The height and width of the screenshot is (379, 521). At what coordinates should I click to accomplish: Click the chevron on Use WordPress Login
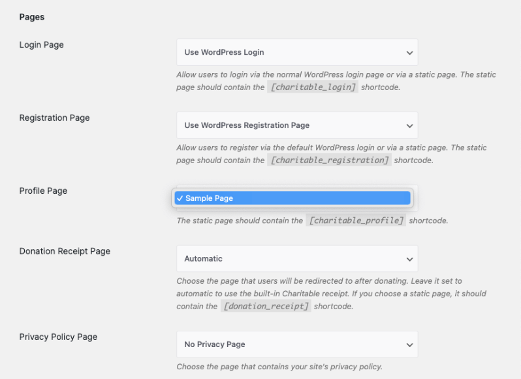(409, 53)
